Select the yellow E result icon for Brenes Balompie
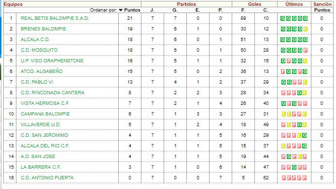This screenshot has width=336, height=189. pos(306,29)
